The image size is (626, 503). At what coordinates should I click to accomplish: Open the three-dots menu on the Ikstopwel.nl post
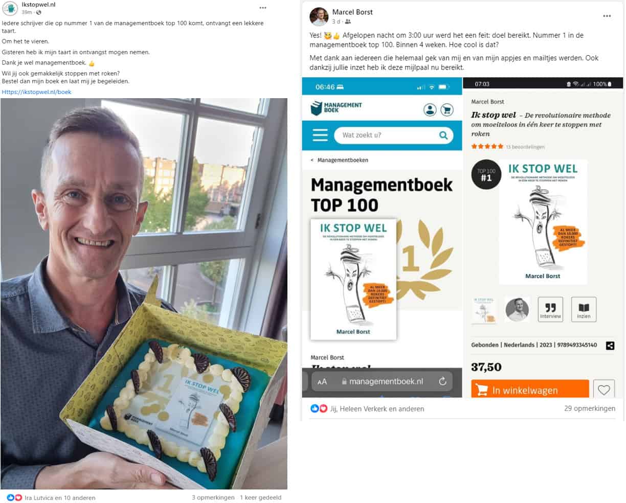tap(263, 8)
